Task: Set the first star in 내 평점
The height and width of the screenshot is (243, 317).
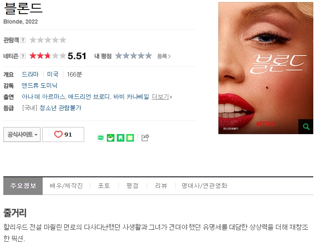Action: [x=119, y=55]
